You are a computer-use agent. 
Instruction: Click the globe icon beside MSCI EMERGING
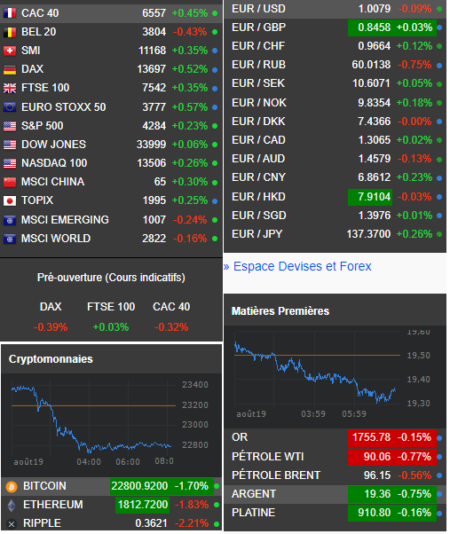point(10,220)
